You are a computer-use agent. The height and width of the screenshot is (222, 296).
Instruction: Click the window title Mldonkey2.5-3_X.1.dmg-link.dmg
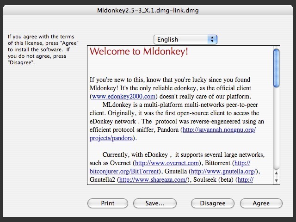click(148, 10)
